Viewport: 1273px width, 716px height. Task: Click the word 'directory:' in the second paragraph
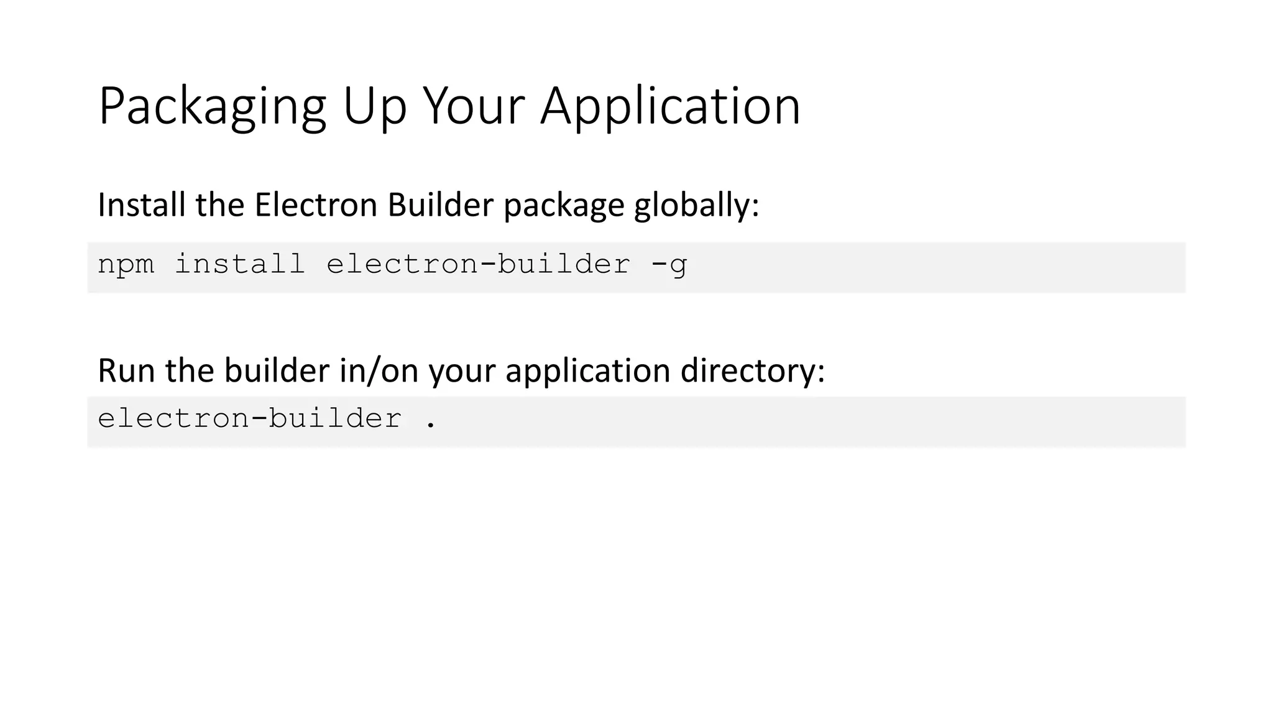coord(753,371)
